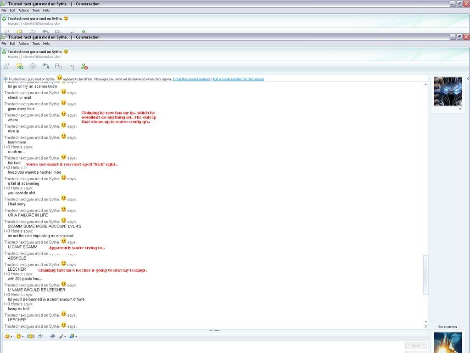Open the games toolbar icon
Screen dimensions: 470x353
tap(72, 66)
